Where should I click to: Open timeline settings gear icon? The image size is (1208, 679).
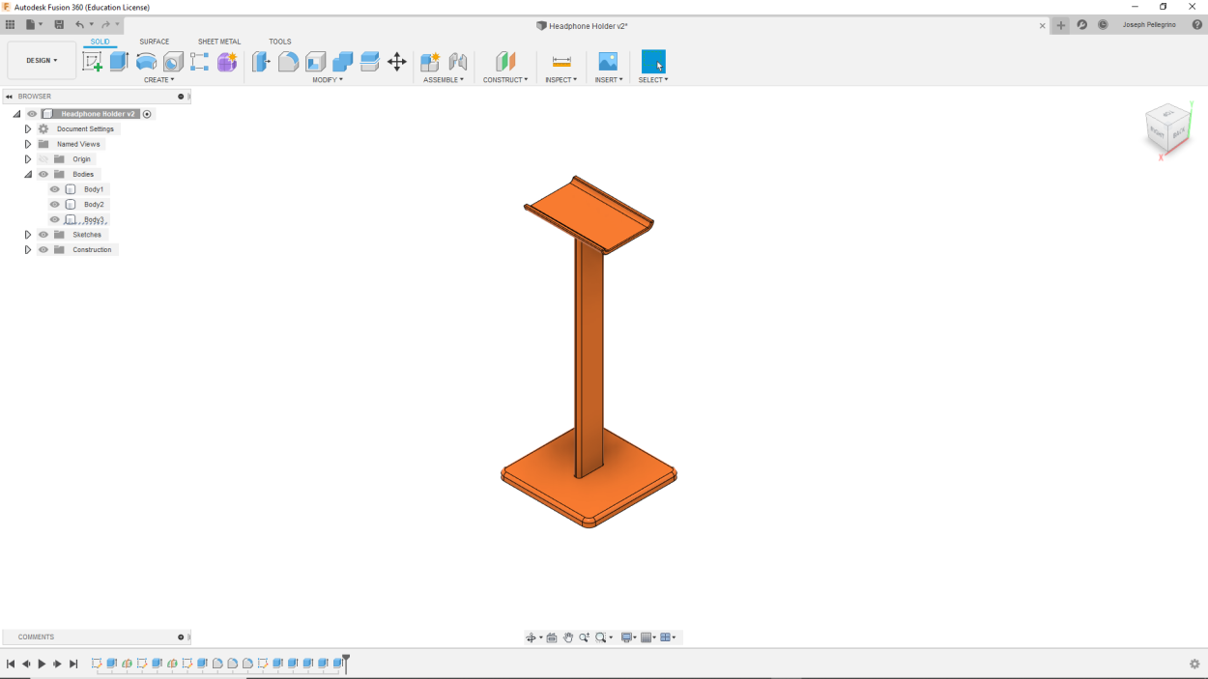click(1194, 665)
